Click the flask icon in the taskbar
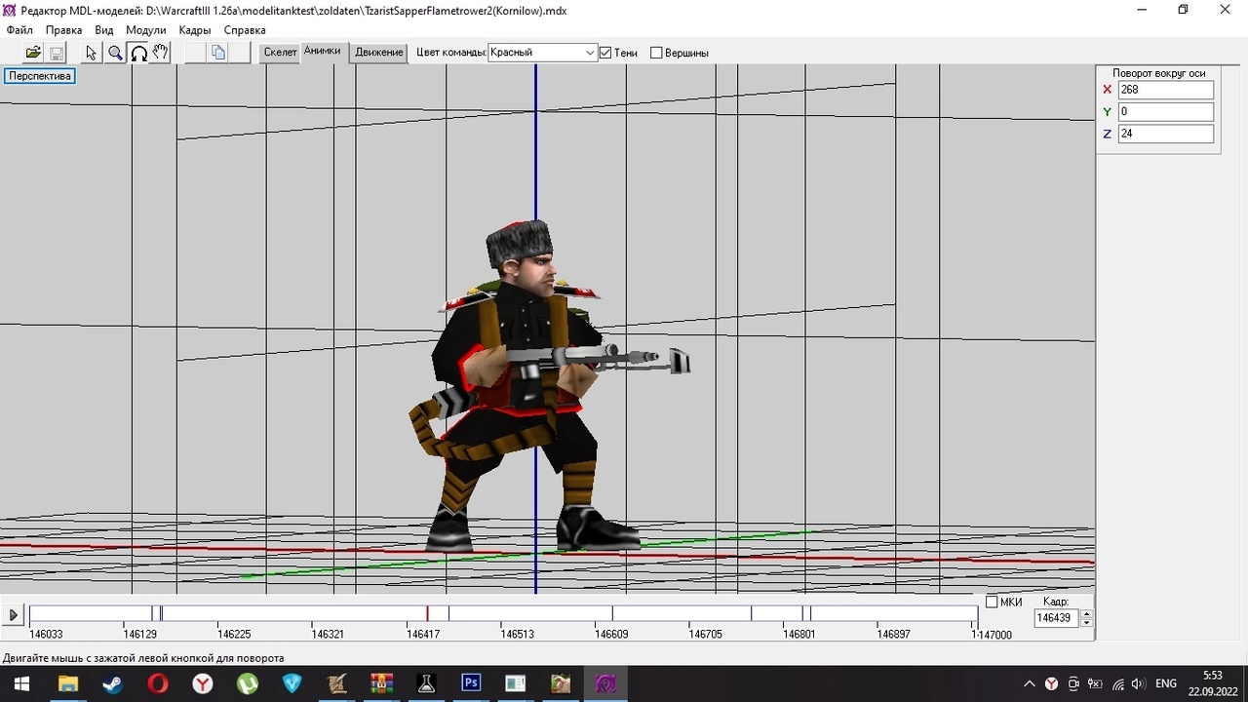 point(426,683)
